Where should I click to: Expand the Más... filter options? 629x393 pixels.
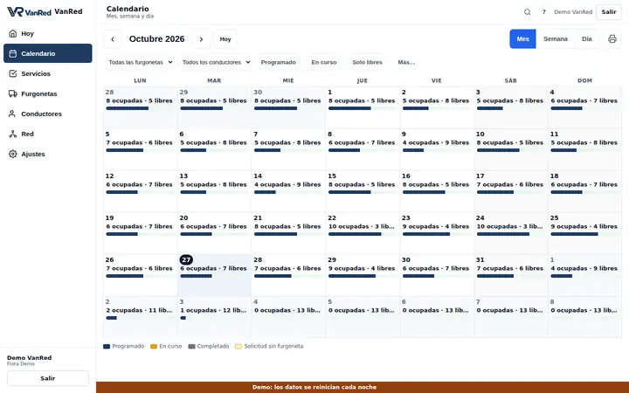click(406, 62)
